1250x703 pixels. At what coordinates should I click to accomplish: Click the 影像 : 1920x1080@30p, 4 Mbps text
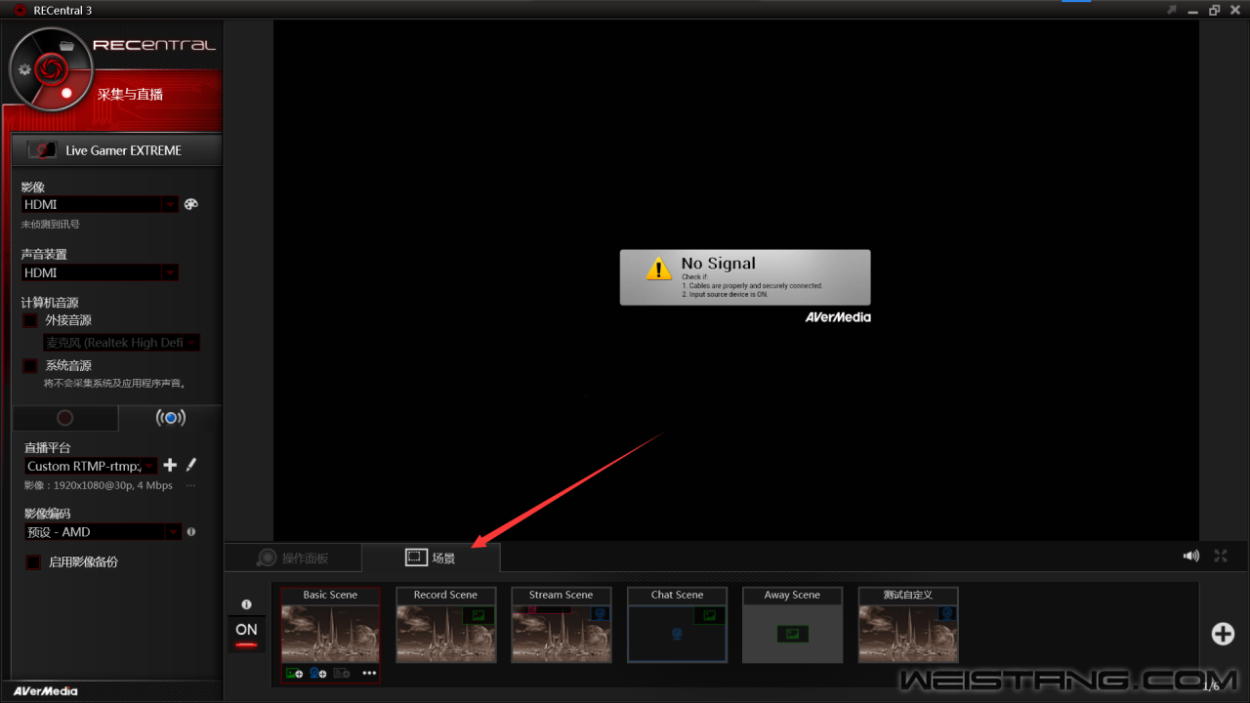point(99,485)
